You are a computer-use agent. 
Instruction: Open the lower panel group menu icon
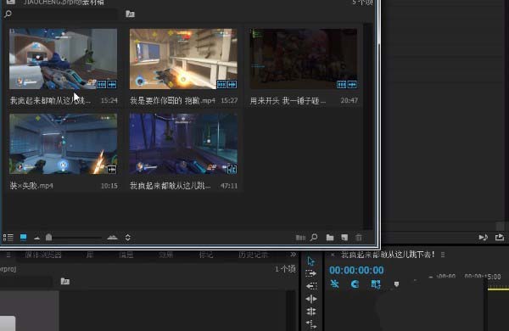8,255
